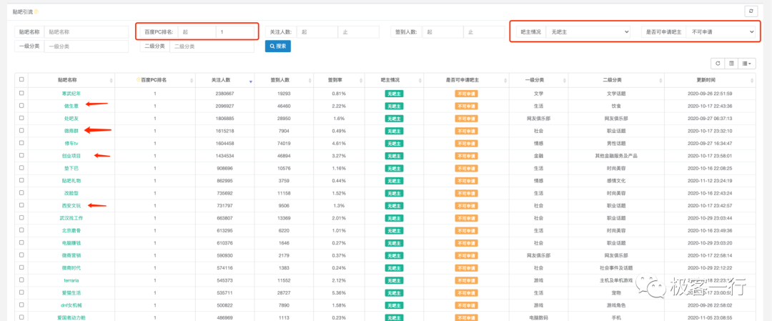Check the box for 垫下巴 row
Viewport: 772px width, 321px height.
tap(21, 167)
